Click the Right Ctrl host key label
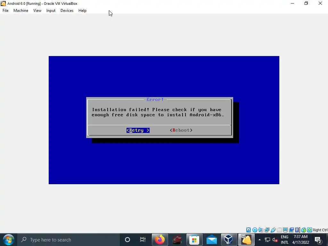Screen dimensions: 328x246 (320, 230)
